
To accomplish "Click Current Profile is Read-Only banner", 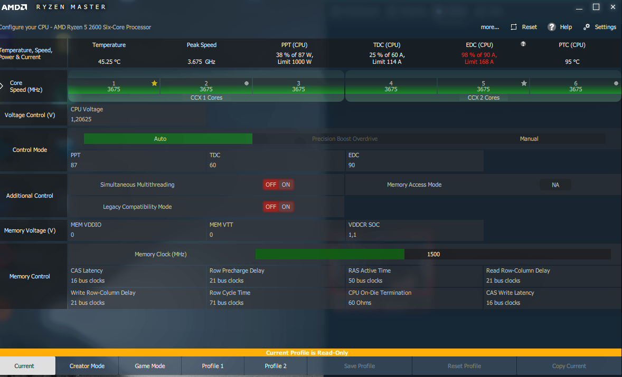I will (x=310, y=352).
